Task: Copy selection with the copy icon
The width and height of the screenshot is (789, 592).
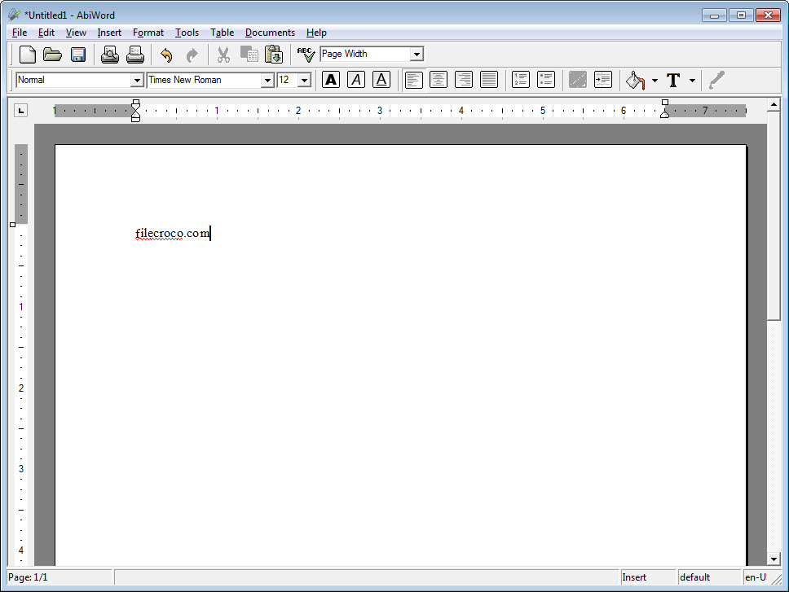Action: [249, 55]
